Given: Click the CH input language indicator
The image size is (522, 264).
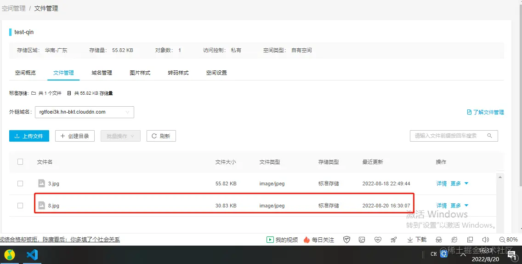Looking at the screenshot, I should pyautogui.click(x=433, y=254).
